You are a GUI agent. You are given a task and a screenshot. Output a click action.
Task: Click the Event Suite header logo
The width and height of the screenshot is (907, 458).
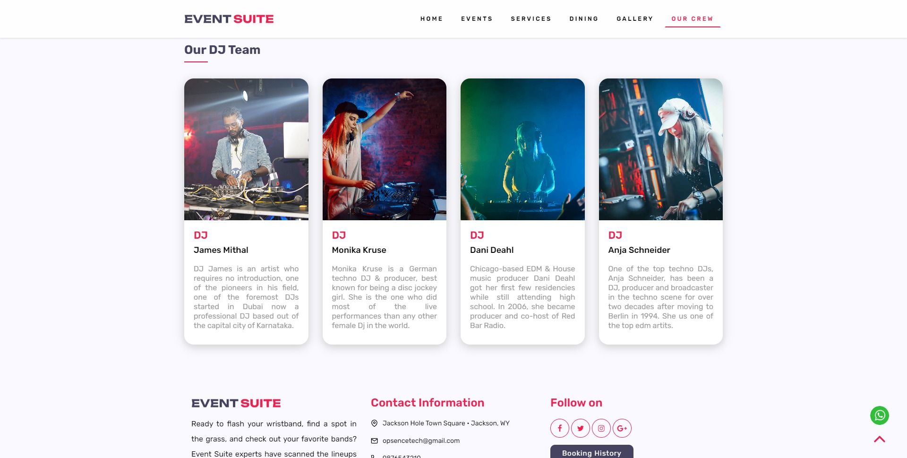click(229, 19)
